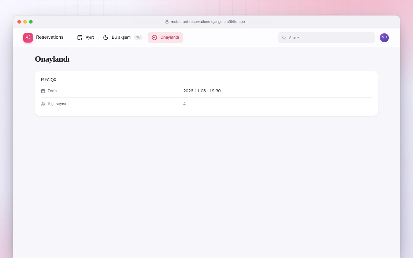Click the date value 2026-11-06 · 19:30
Viewport: 413px width, 258px height.
(x=202, y=91)
